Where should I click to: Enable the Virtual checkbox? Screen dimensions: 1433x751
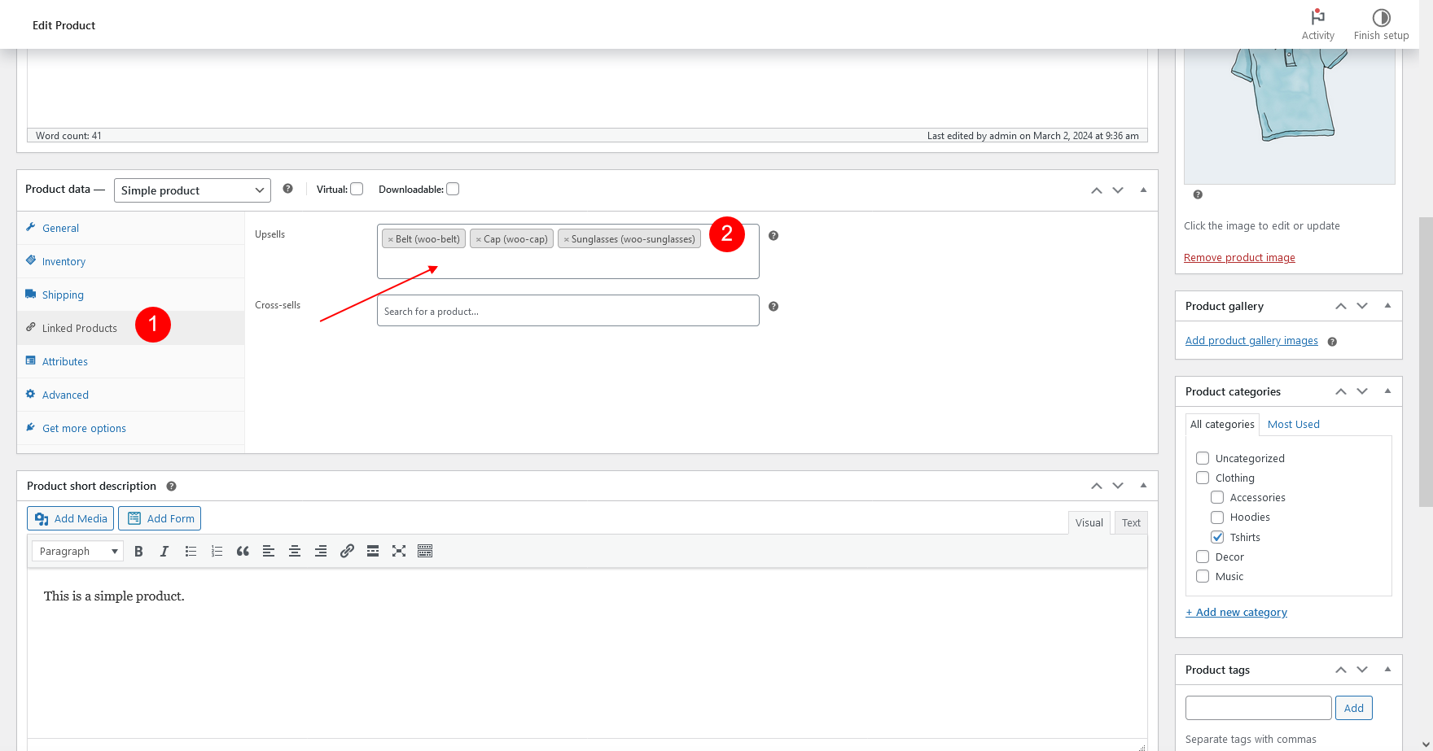point(357,190)
